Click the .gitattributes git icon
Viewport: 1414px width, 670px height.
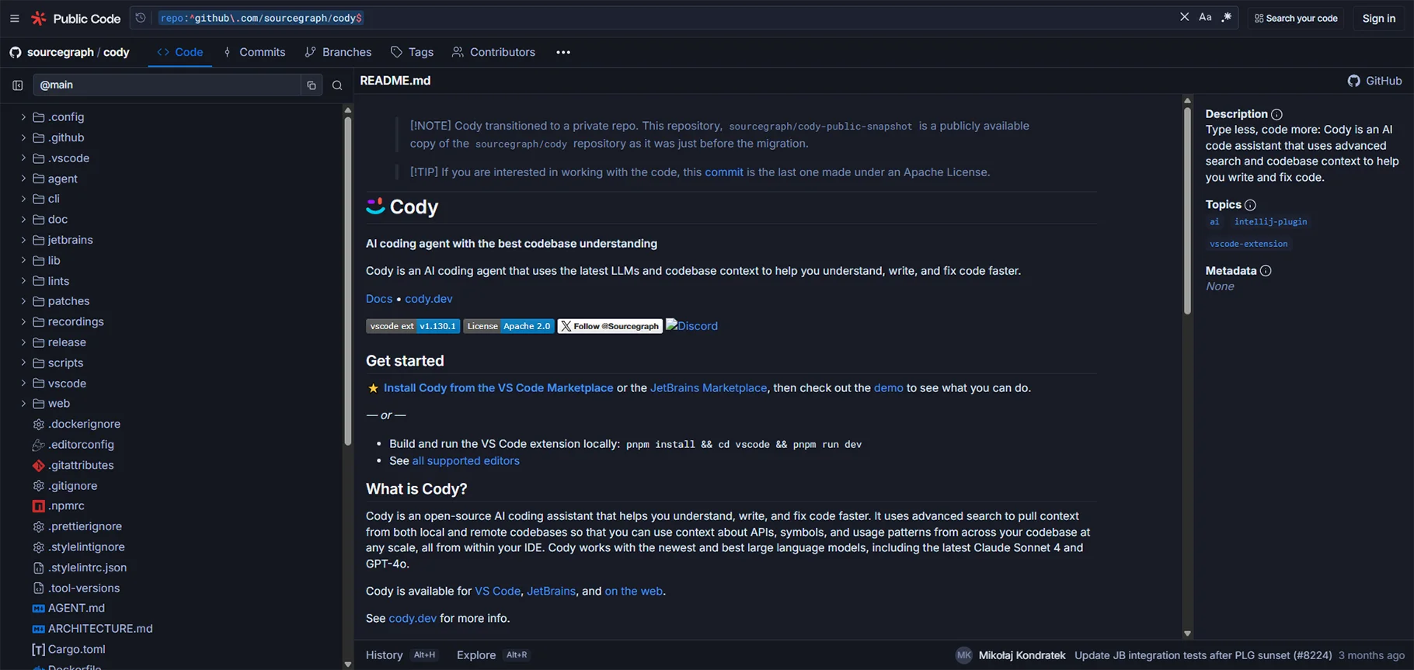click(38, 466)
